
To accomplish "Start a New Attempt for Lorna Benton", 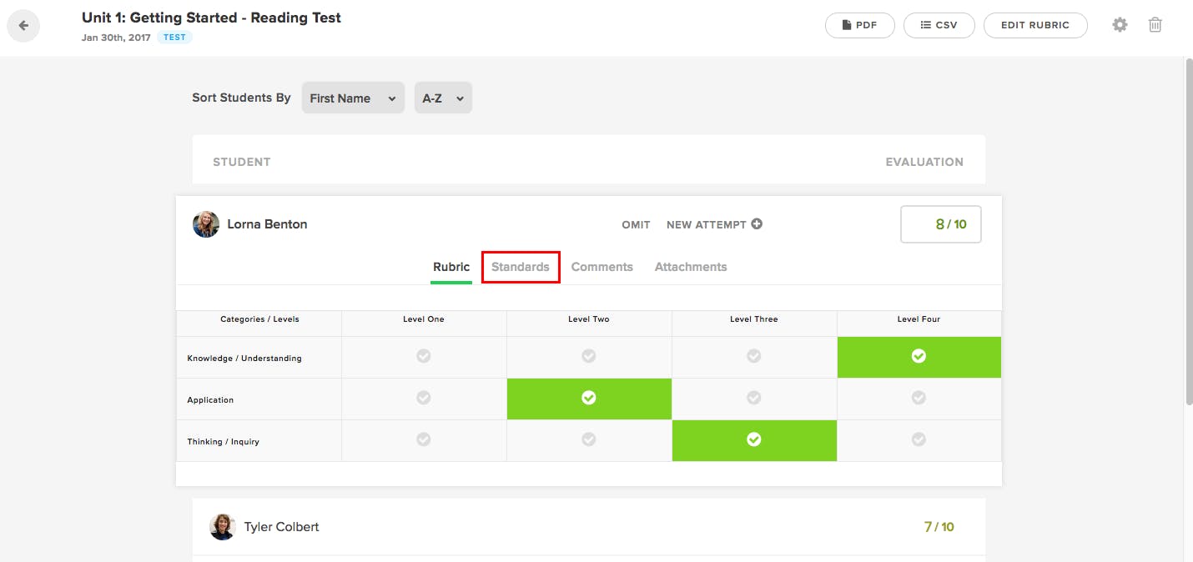I will click(x=714, y=224).
